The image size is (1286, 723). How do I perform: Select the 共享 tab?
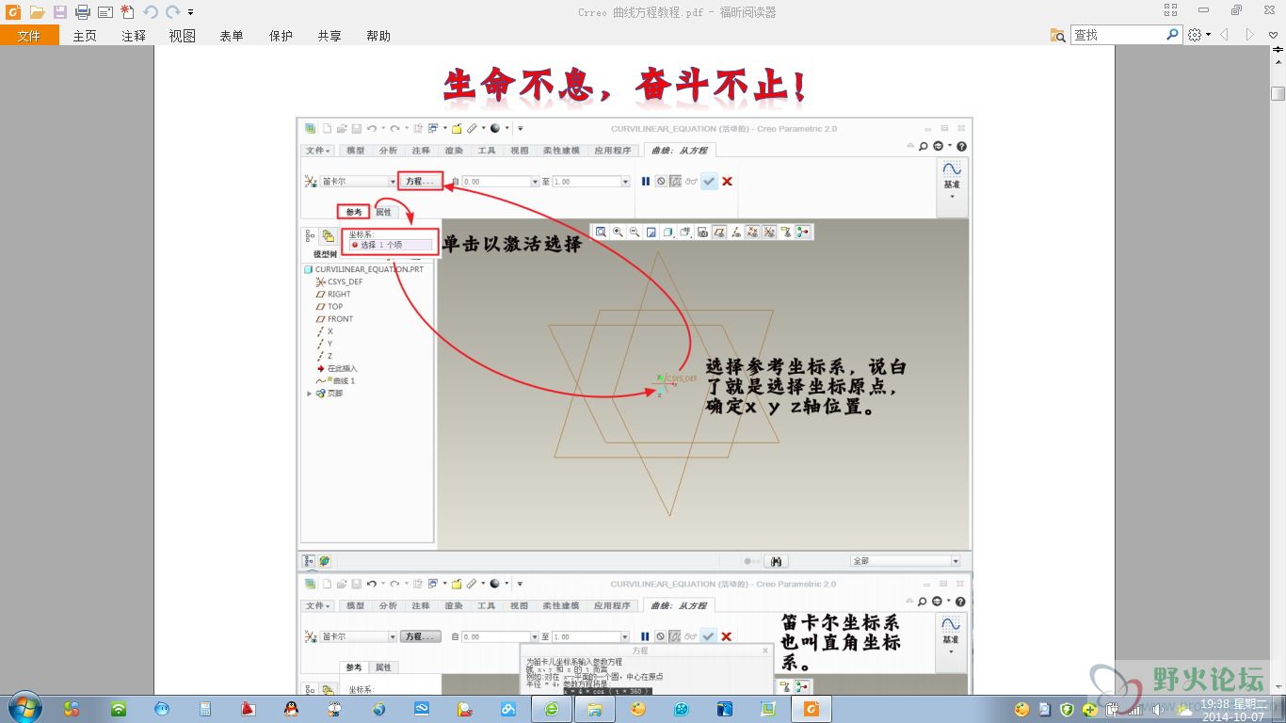(330, 36)
